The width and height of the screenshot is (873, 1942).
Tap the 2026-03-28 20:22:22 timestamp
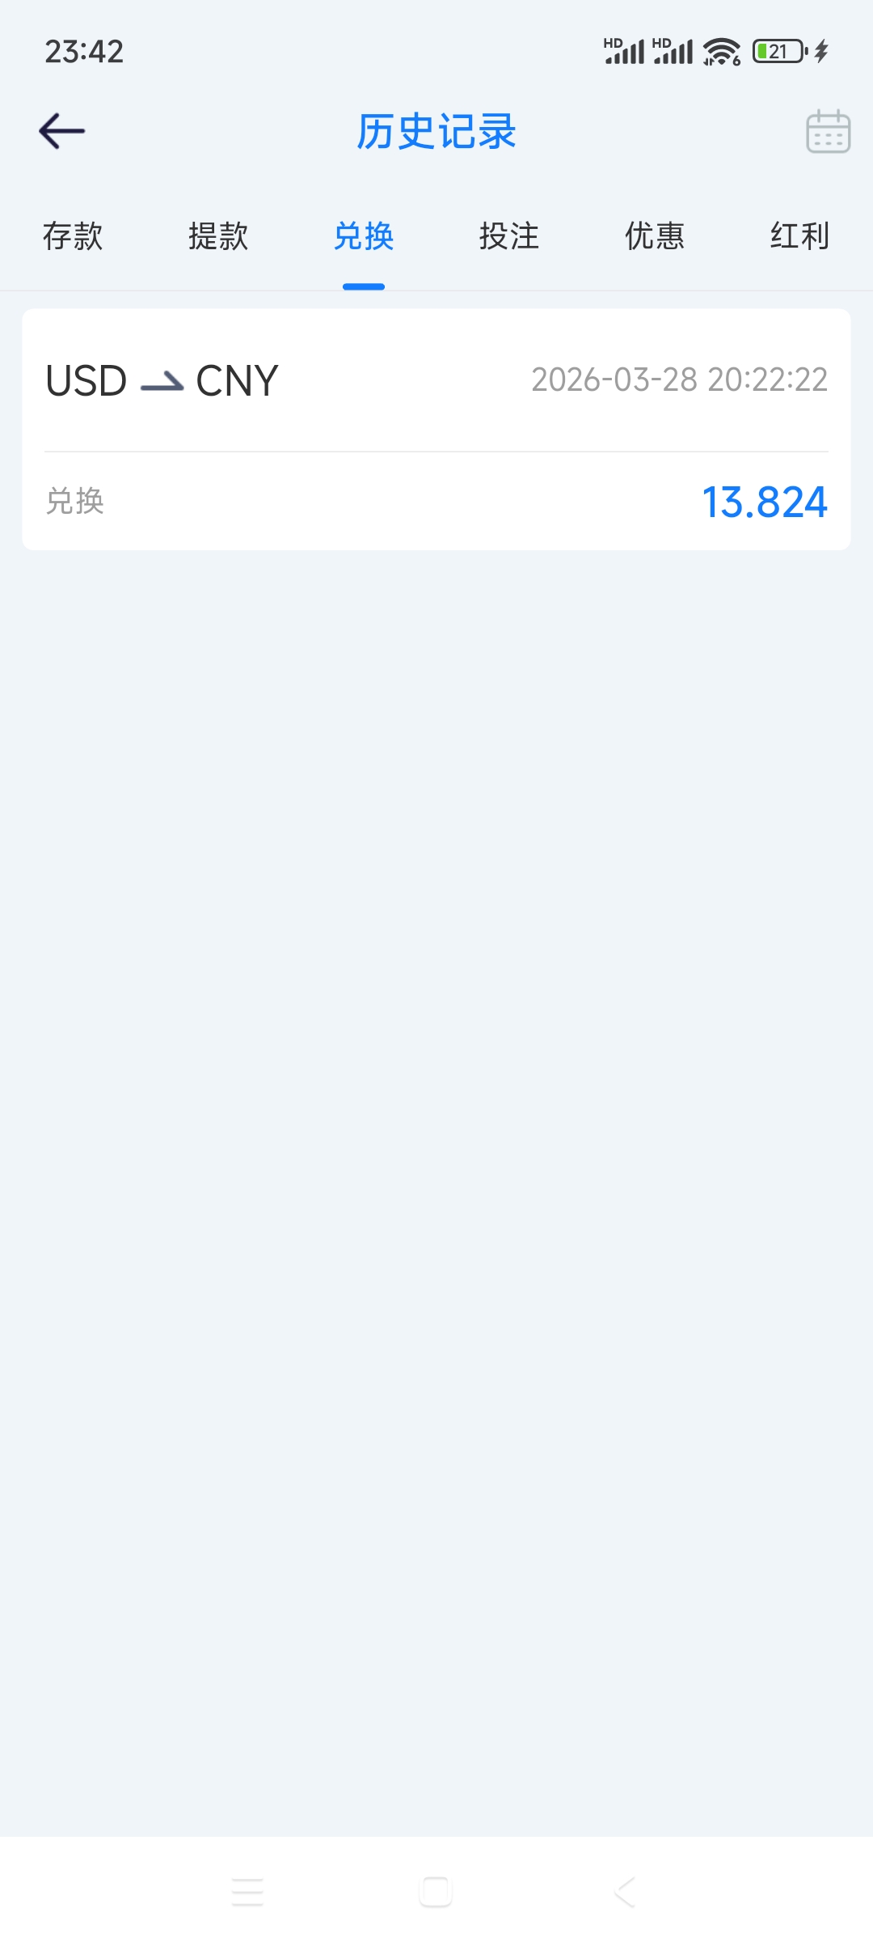coord(680,379)
